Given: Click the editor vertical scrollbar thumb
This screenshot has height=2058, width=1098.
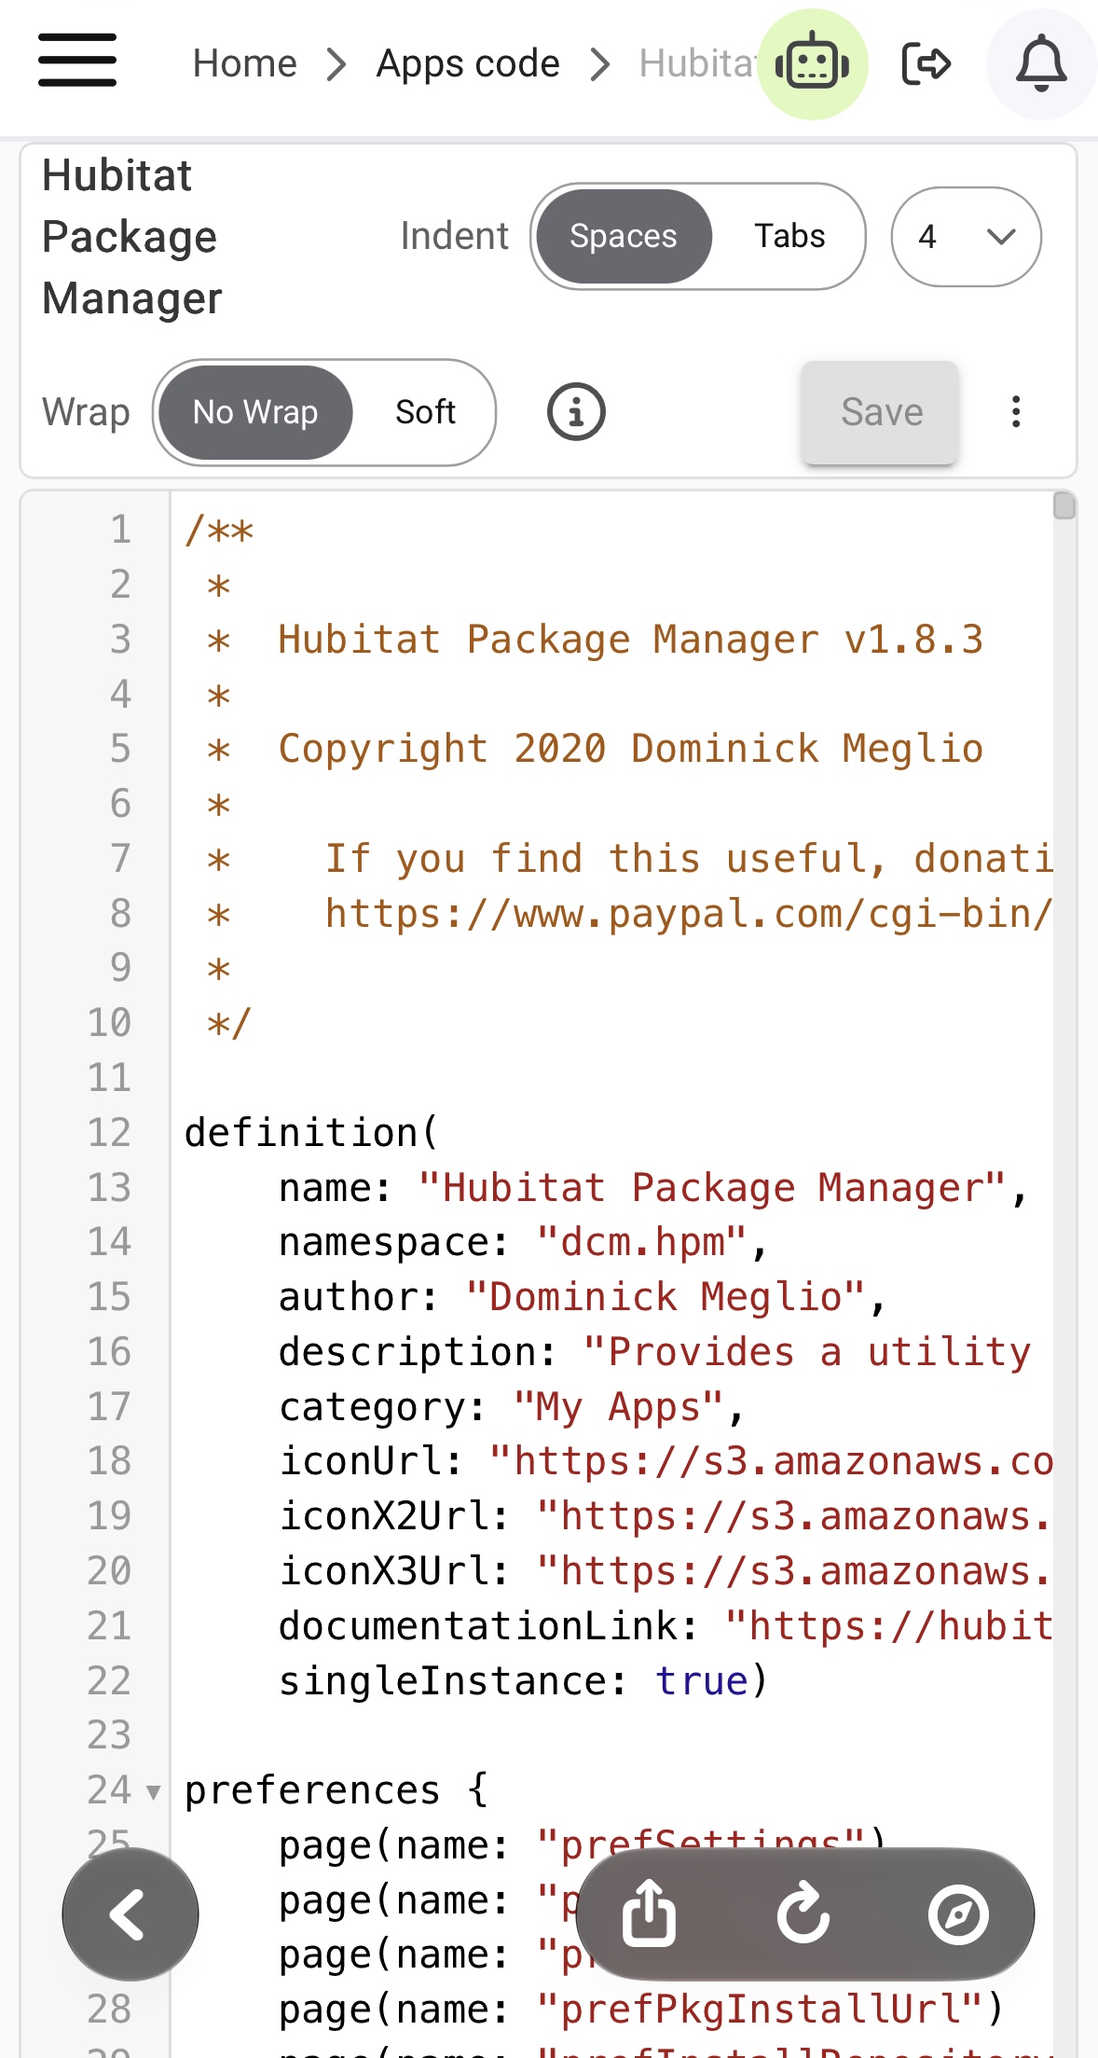Looking at the screenshot, I should click(1064, 505).
